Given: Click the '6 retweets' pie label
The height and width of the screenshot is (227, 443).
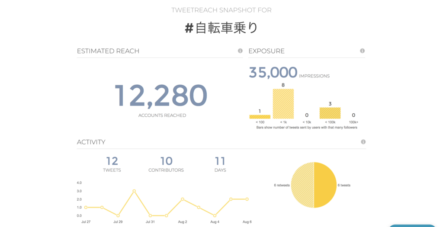Looking at the screenshot, I should tap(282, 185).
